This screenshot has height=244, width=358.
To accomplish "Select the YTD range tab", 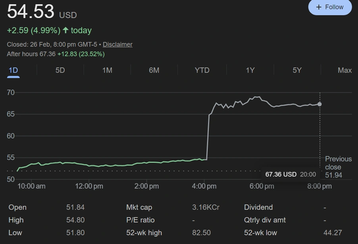I will [x=202, y=70].
